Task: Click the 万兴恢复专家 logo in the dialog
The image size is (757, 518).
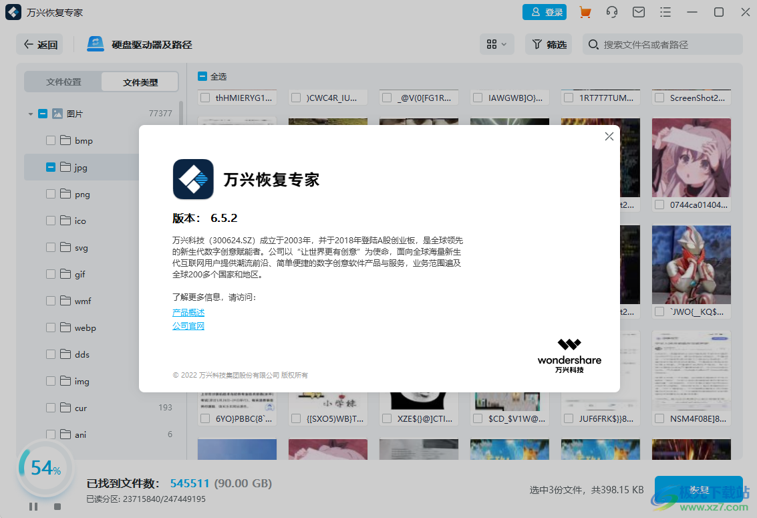Action: [x=193, y=179]
